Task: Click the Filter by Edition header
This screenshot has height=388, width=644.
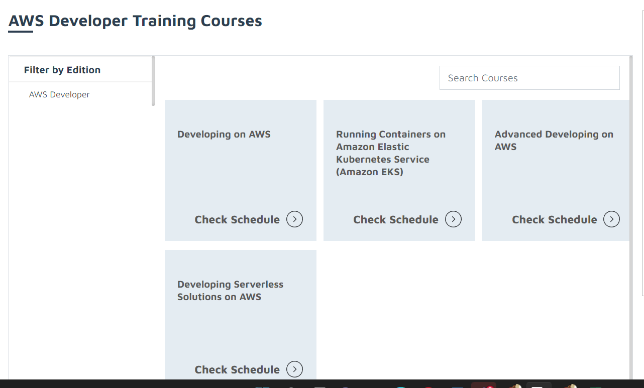Action: pyautogui.click(x=62, y=70)
